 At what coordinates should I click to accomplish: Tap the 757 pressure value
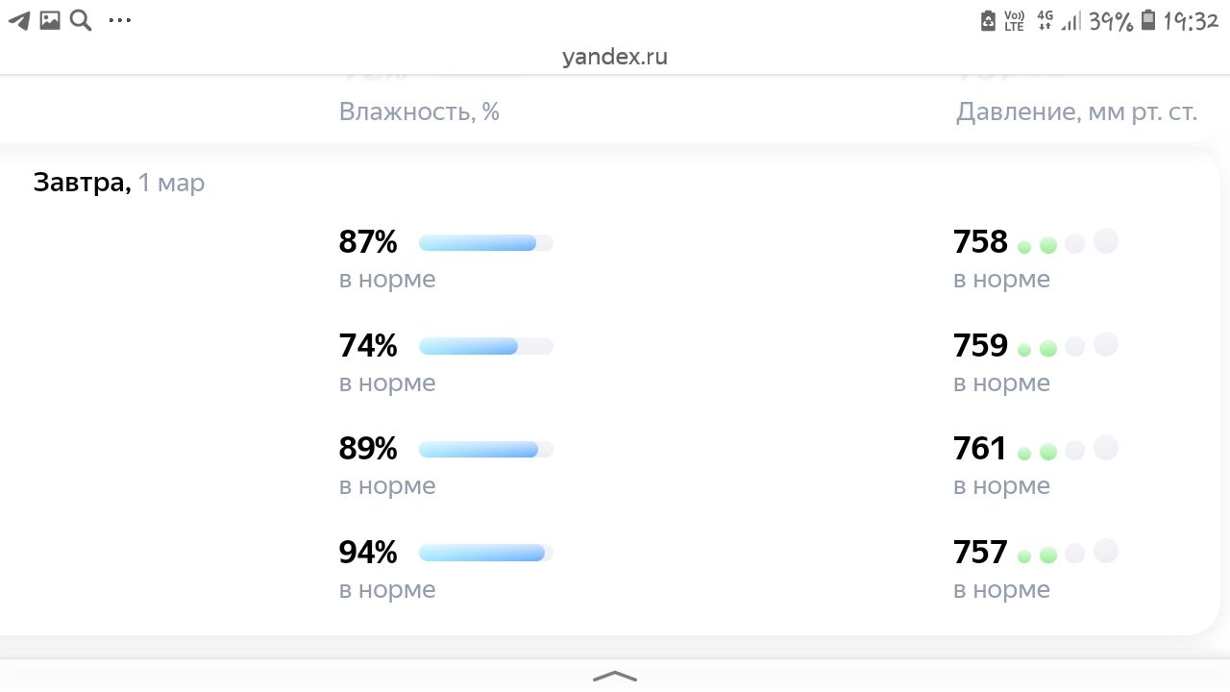(x=980, y=553)
